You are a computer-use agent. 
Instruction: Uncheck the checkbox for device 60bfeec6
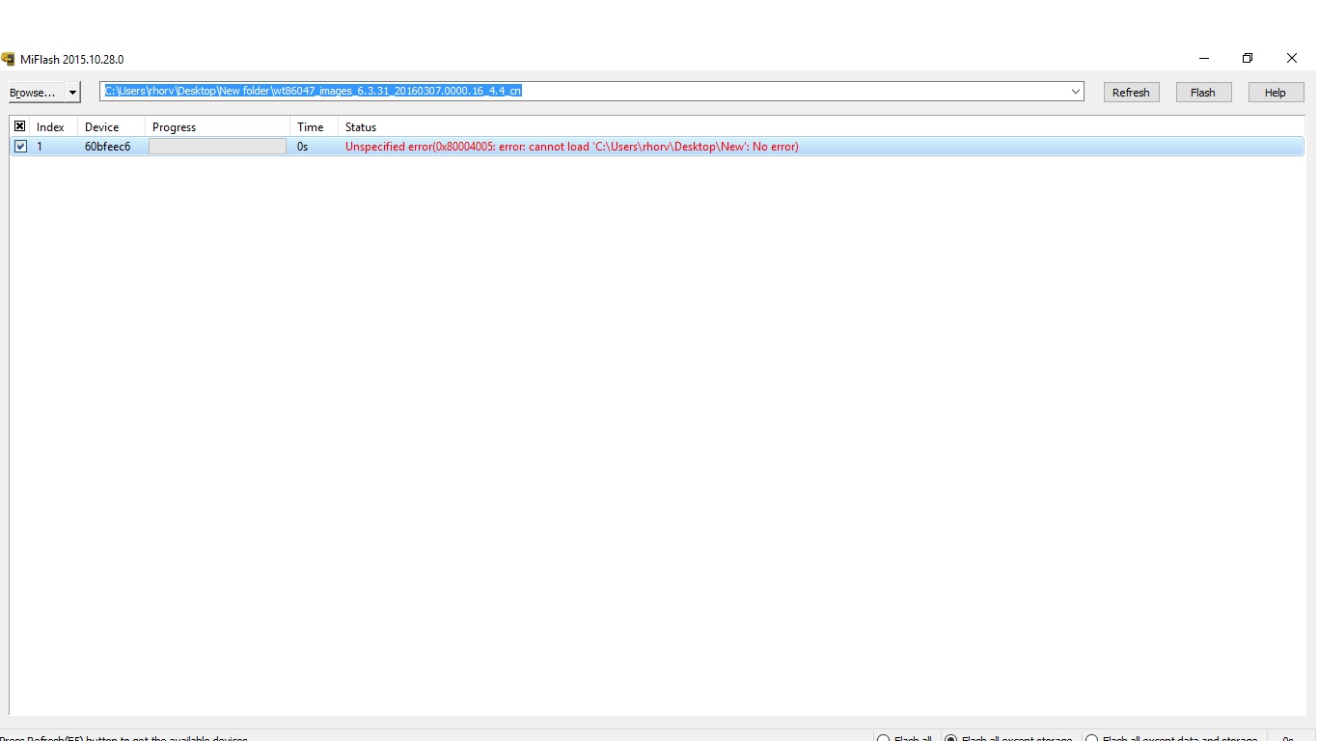20,147
